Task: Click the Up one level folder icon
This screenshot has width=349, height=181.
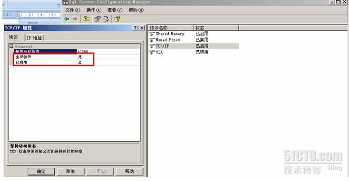Action: coord(87,19)
